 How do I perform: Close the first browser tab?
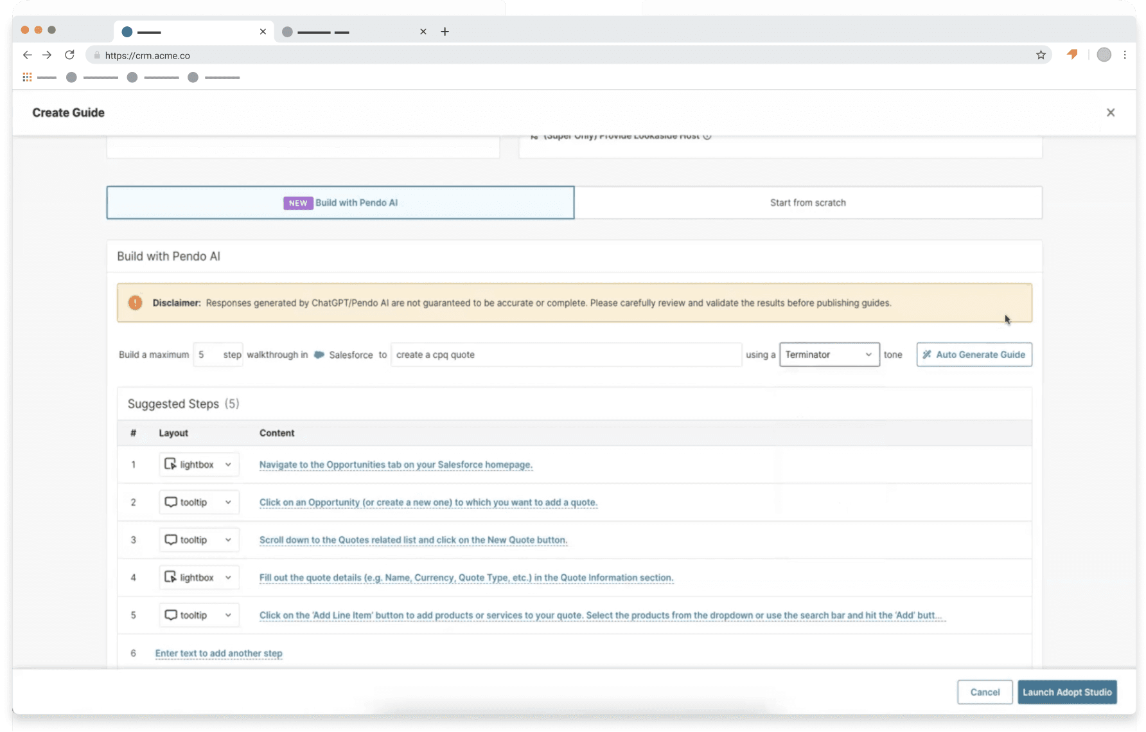coord(263,31)
